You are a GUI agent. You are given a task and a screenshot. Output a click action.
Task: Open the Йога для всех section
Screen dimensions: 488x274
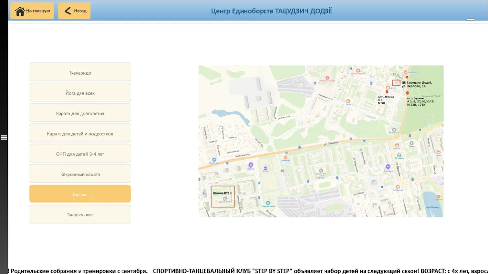pyautogui.click(x=80, y=93)
